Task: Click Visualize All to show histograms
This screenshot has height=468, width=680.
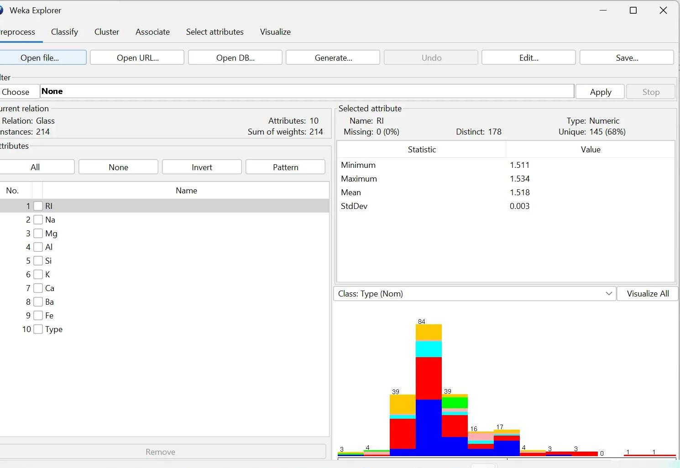Action: (x=647, y=293)
